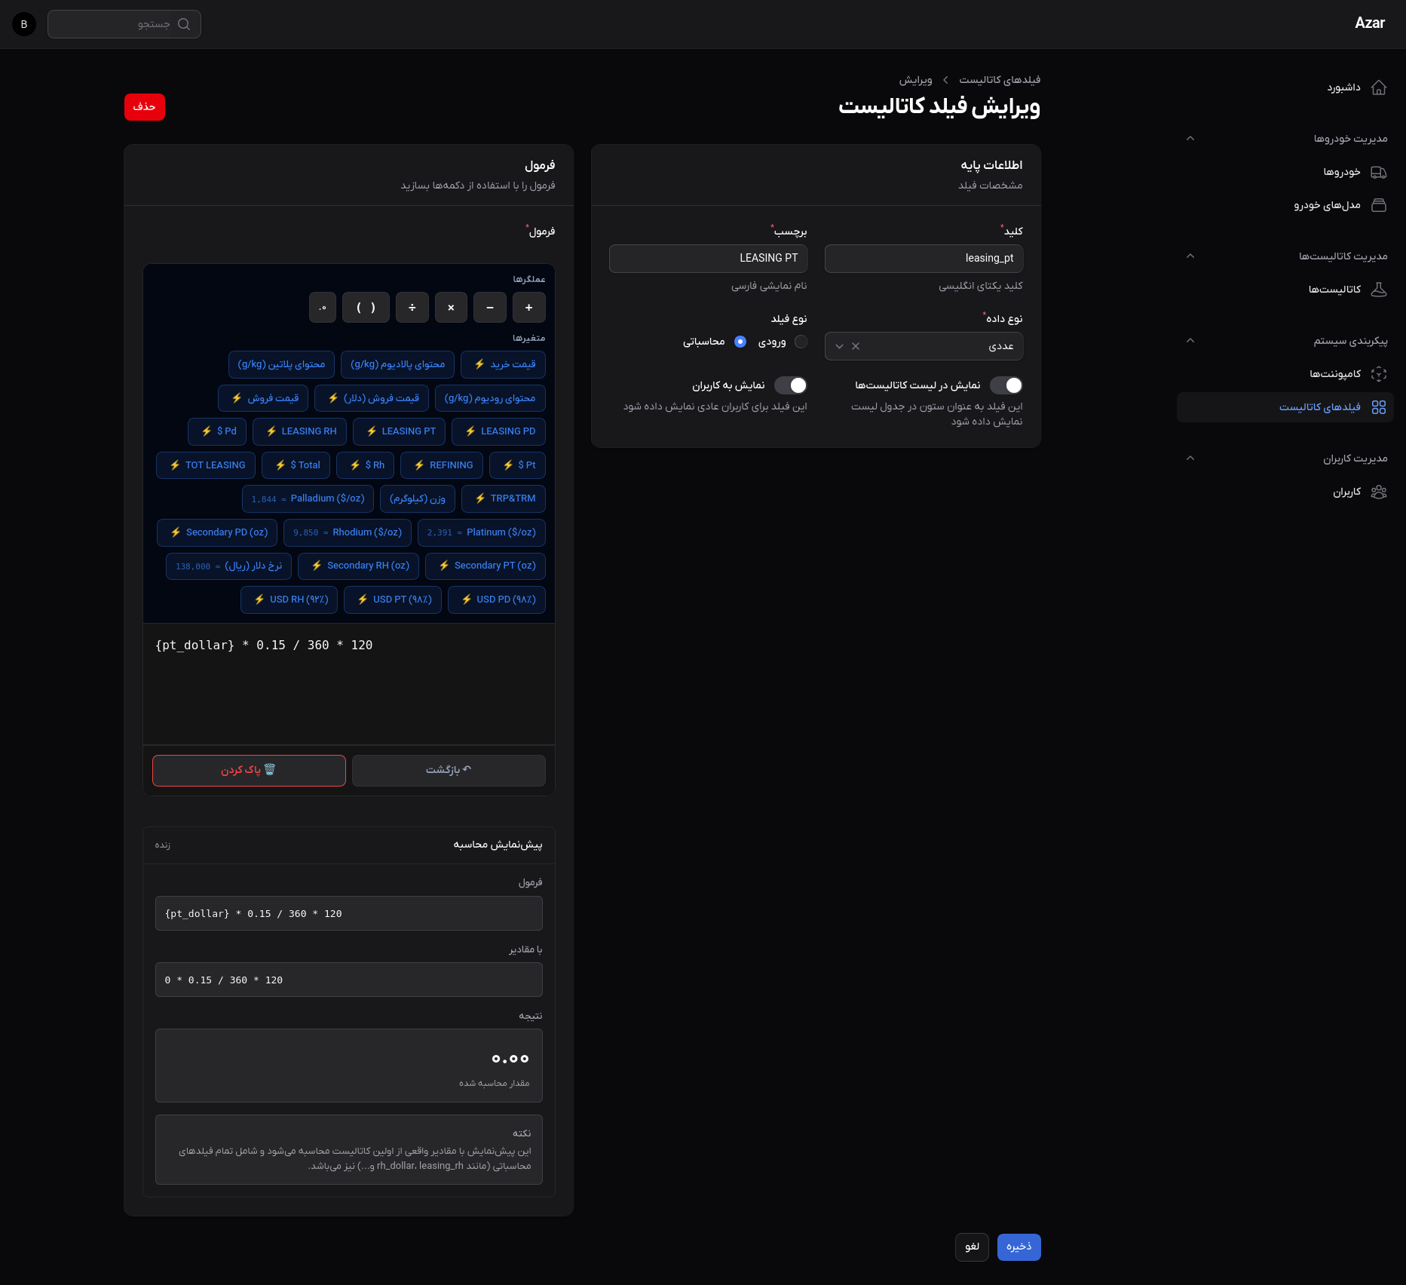Toggle show in catalysts list switch

(x=1006, y=385)
